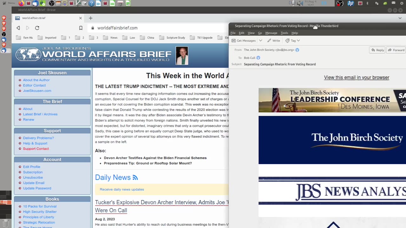This screenshot has height=228, width=406.
Task: Click the padlock site security icon
Action: (93, 28)
